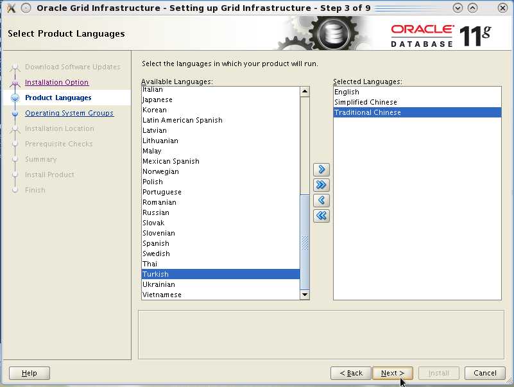Select Simplified Chinese in Selected Languages

coord(417,102)
